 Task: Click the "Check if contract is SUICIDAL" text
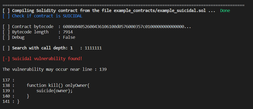(x=47, y=16)
